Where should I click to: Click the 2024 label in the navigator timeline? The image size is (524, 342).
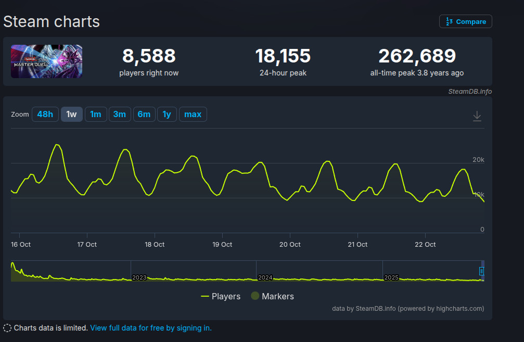pyautogui.click(x=265, y=277)
